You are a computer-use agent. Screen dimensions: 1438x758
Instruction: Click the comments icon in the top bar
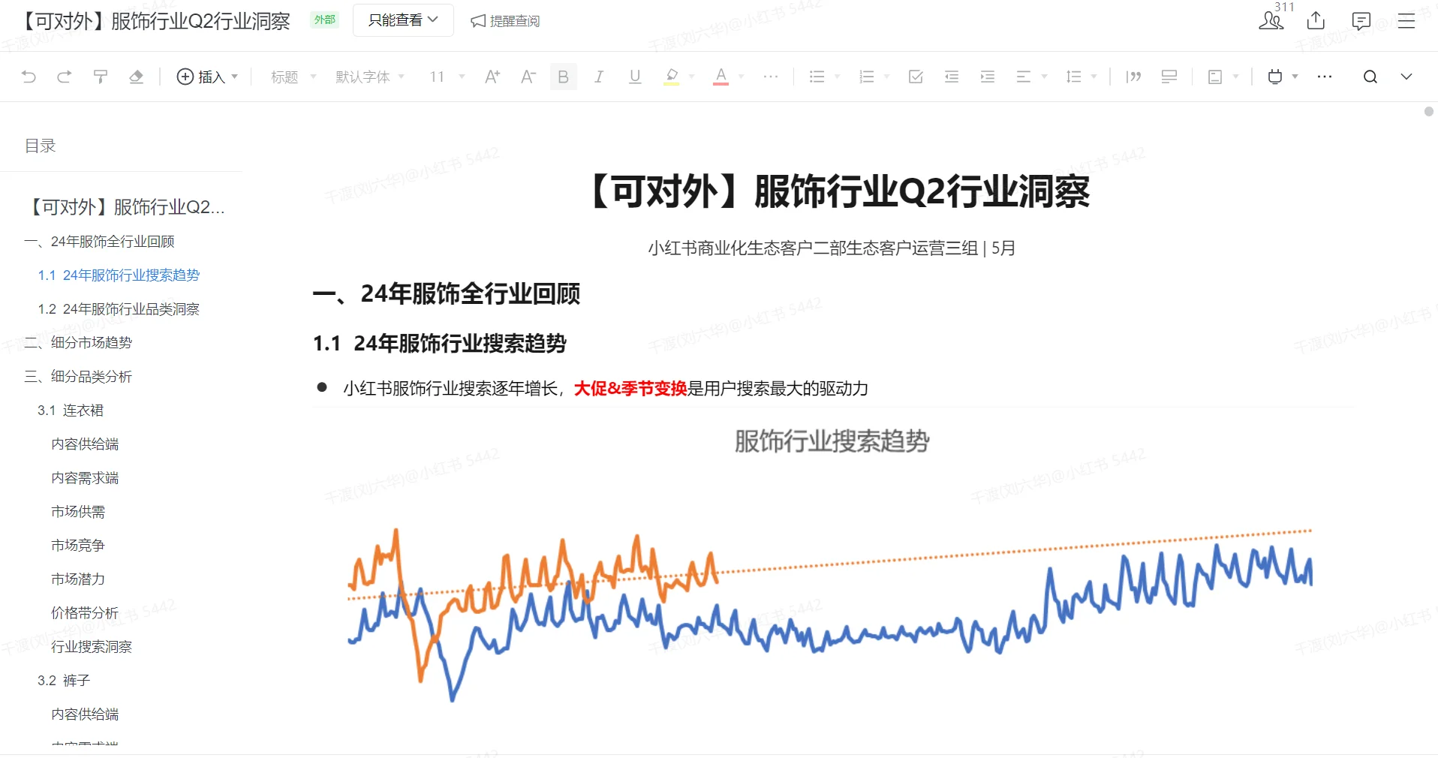1361,20
